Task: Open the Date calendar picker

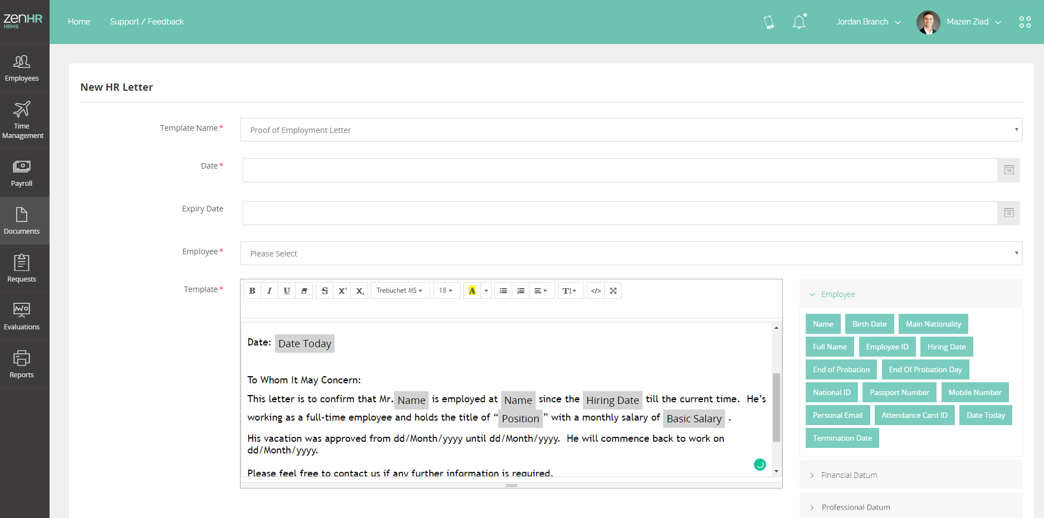Action: click(1009, 170)
